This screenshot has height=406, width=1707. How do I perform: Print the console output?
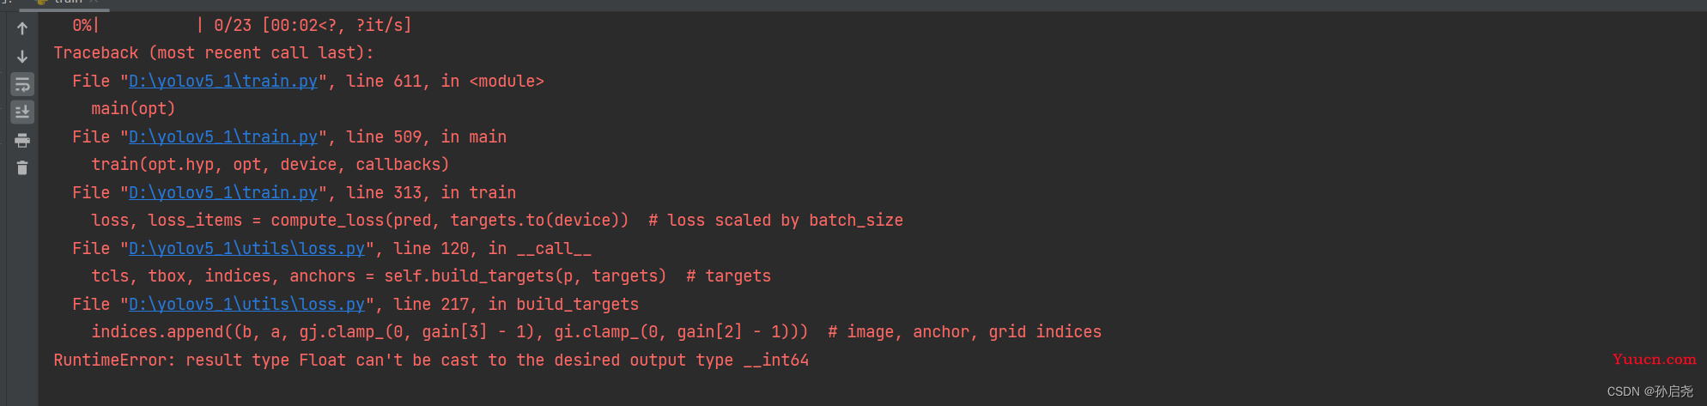point(22,140)
